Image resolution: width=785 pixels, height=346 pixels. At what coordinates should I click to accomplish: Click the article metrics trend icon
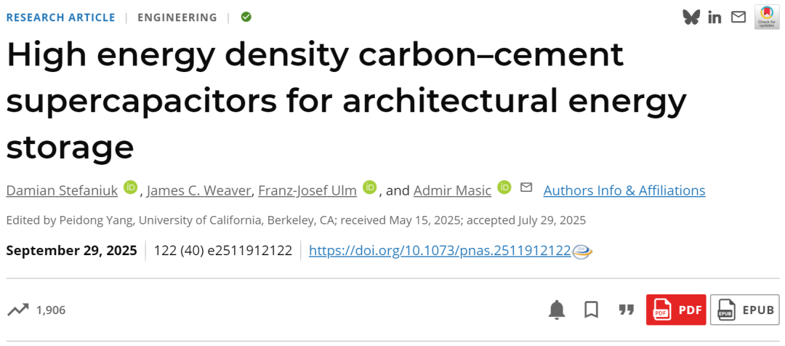tap(18, 310)
